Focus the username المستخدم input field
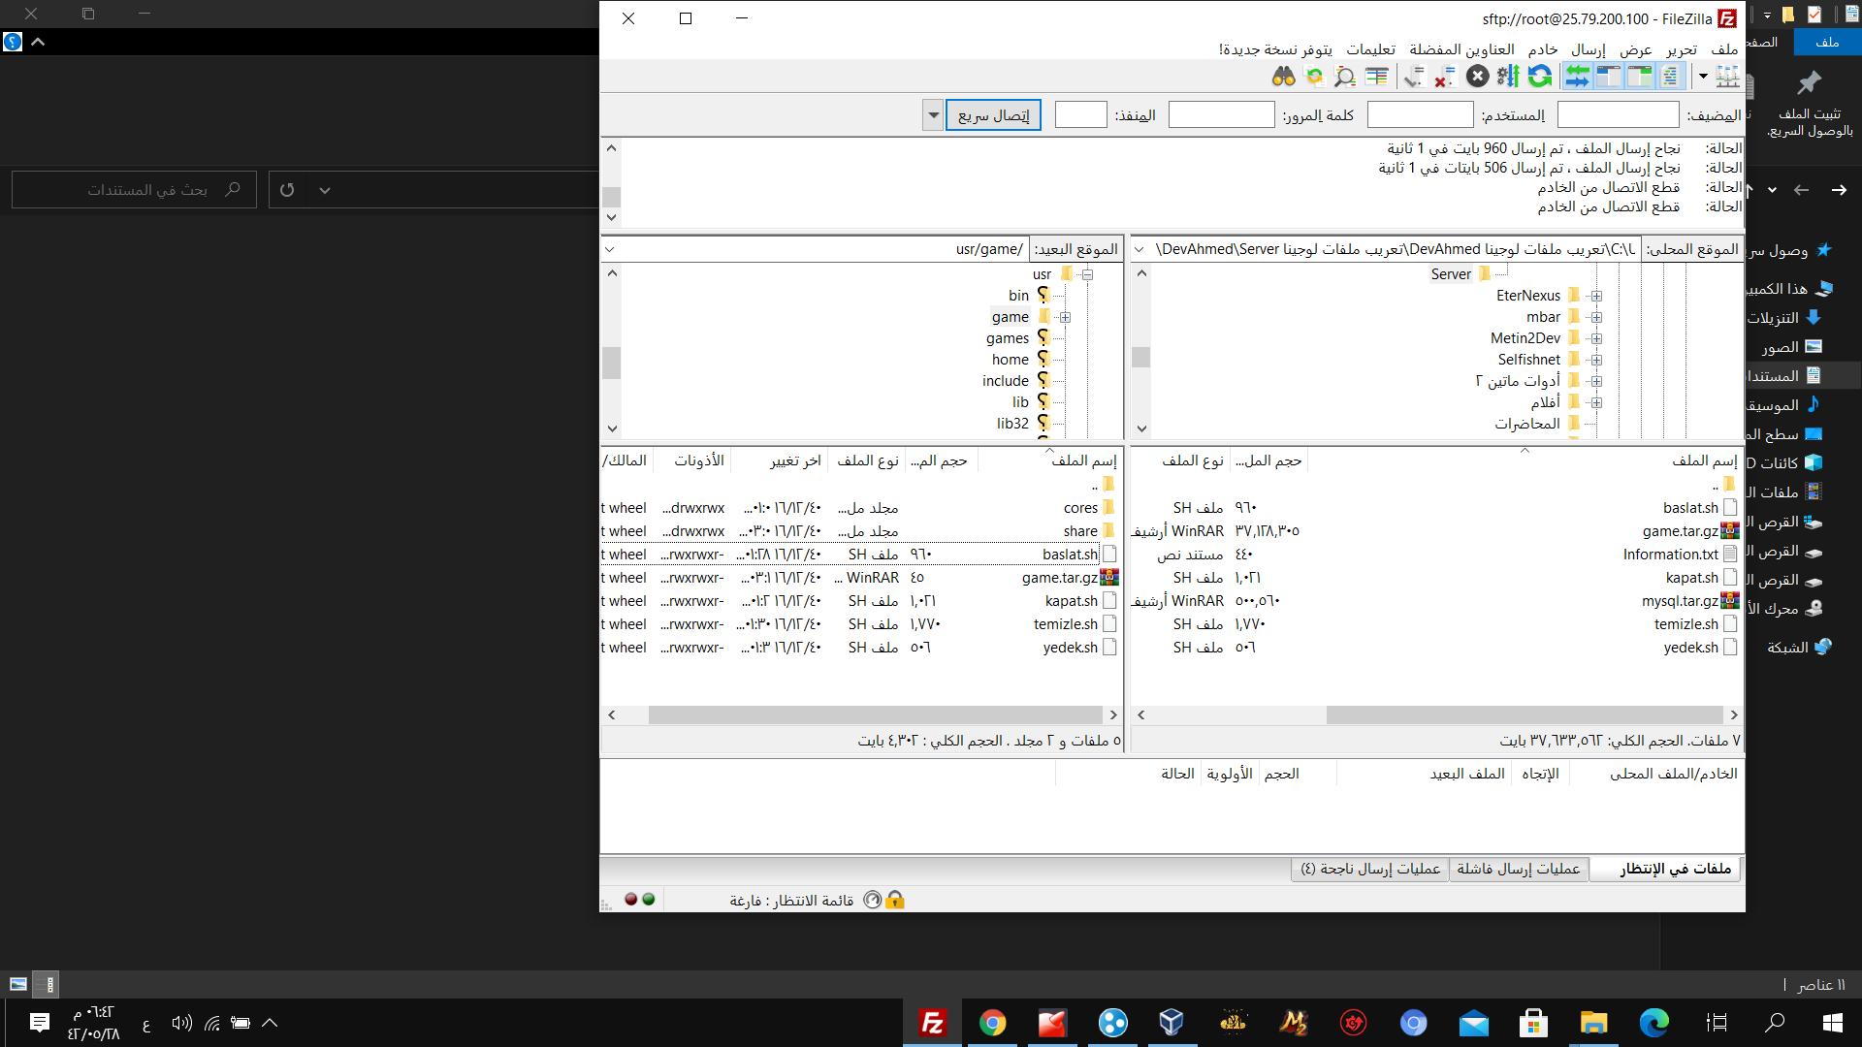The image size is (1862, 1047). 1420,115
